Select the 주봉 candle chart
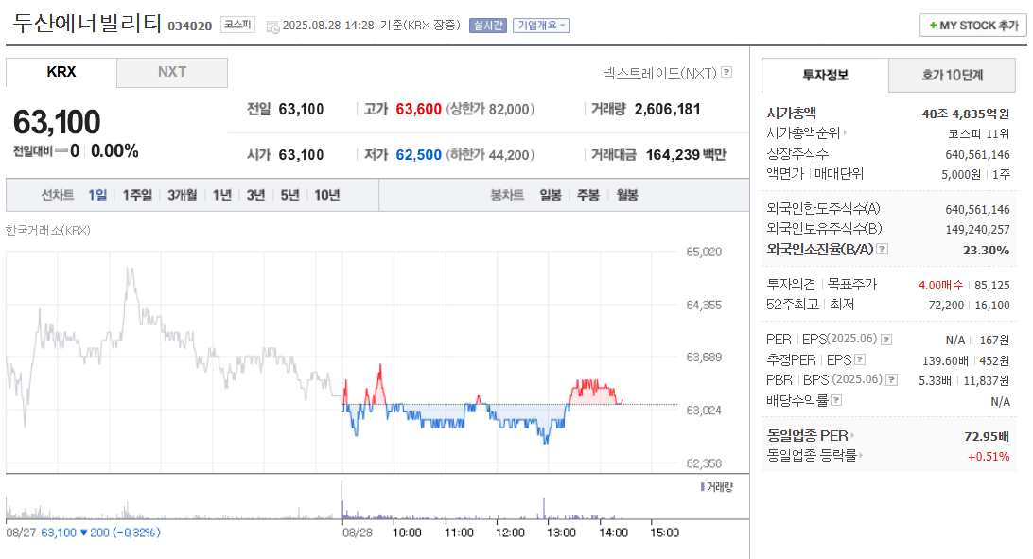 pyautogui.click(x=588, y=195)
